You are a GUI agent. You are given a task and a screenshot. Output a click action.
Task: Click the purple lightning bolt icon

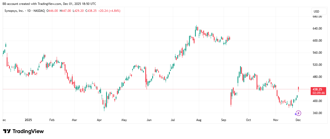[x=298, y=113]
